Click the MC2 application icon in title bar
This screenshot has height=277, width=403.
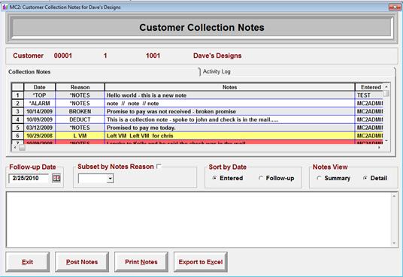(x=5, y=8)
